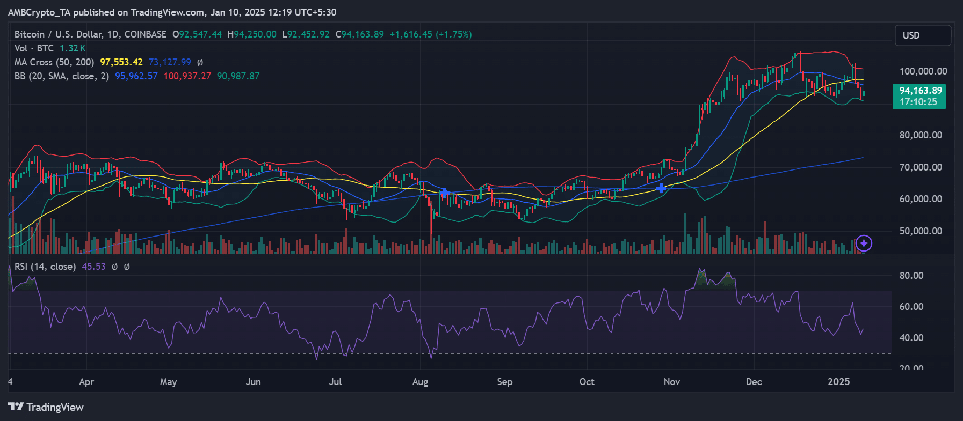Viewport: 963px width, 421px height.
Task: Click the close price C94,163.89
Action: coord(360,34)
